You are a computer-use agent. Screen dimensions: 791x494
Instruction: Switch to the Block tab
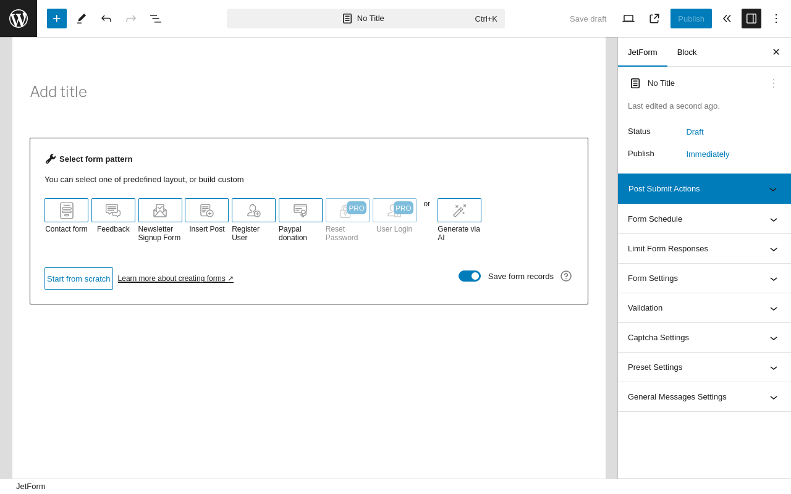pos(687,52)
